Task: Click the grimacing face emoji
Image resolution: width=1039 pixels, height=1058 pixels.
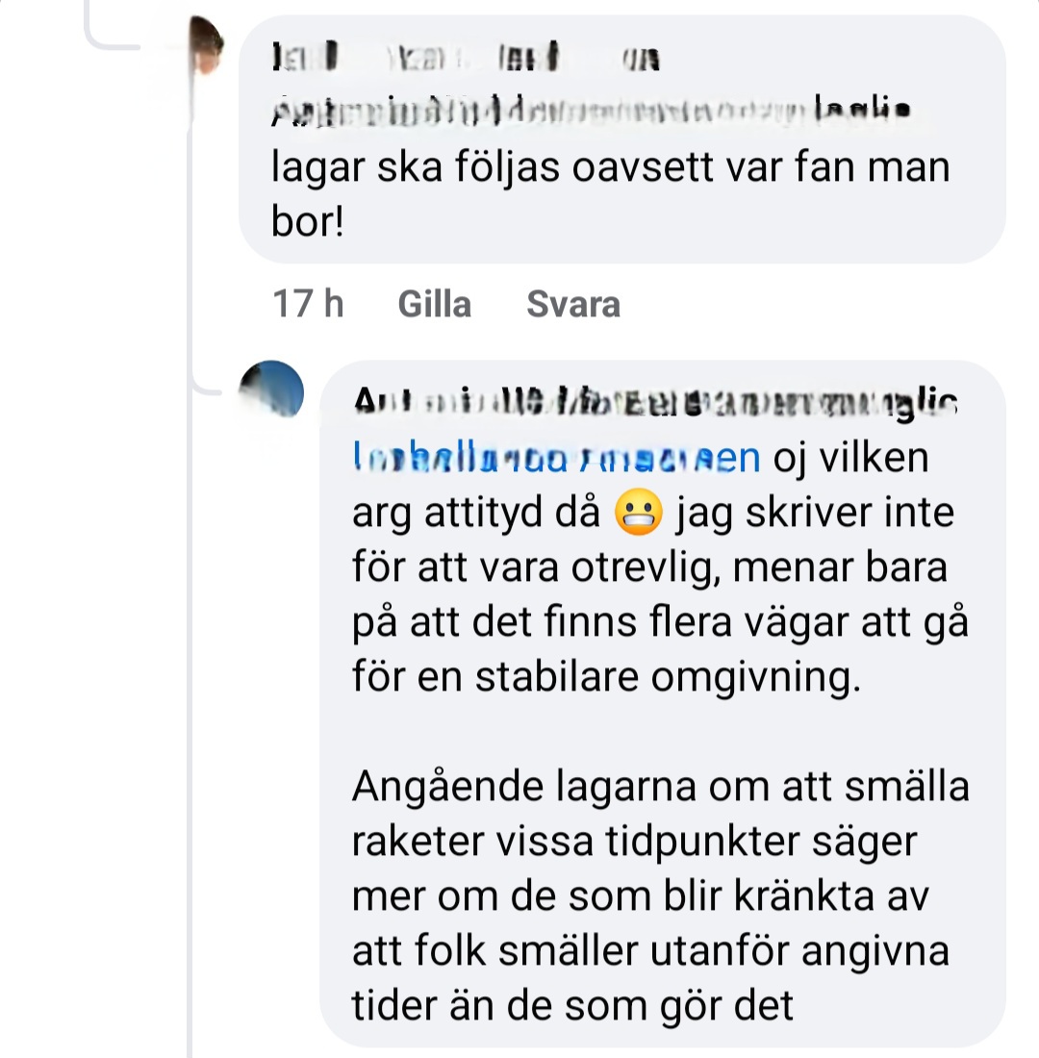Action: [638, 512]
